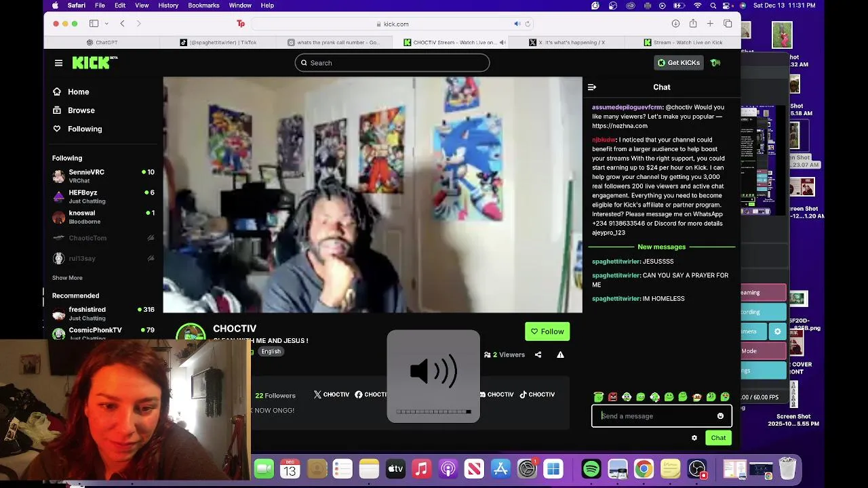Open chat settings gear icon
Screen dimensions: 868x488
click(x=694, y=438)
